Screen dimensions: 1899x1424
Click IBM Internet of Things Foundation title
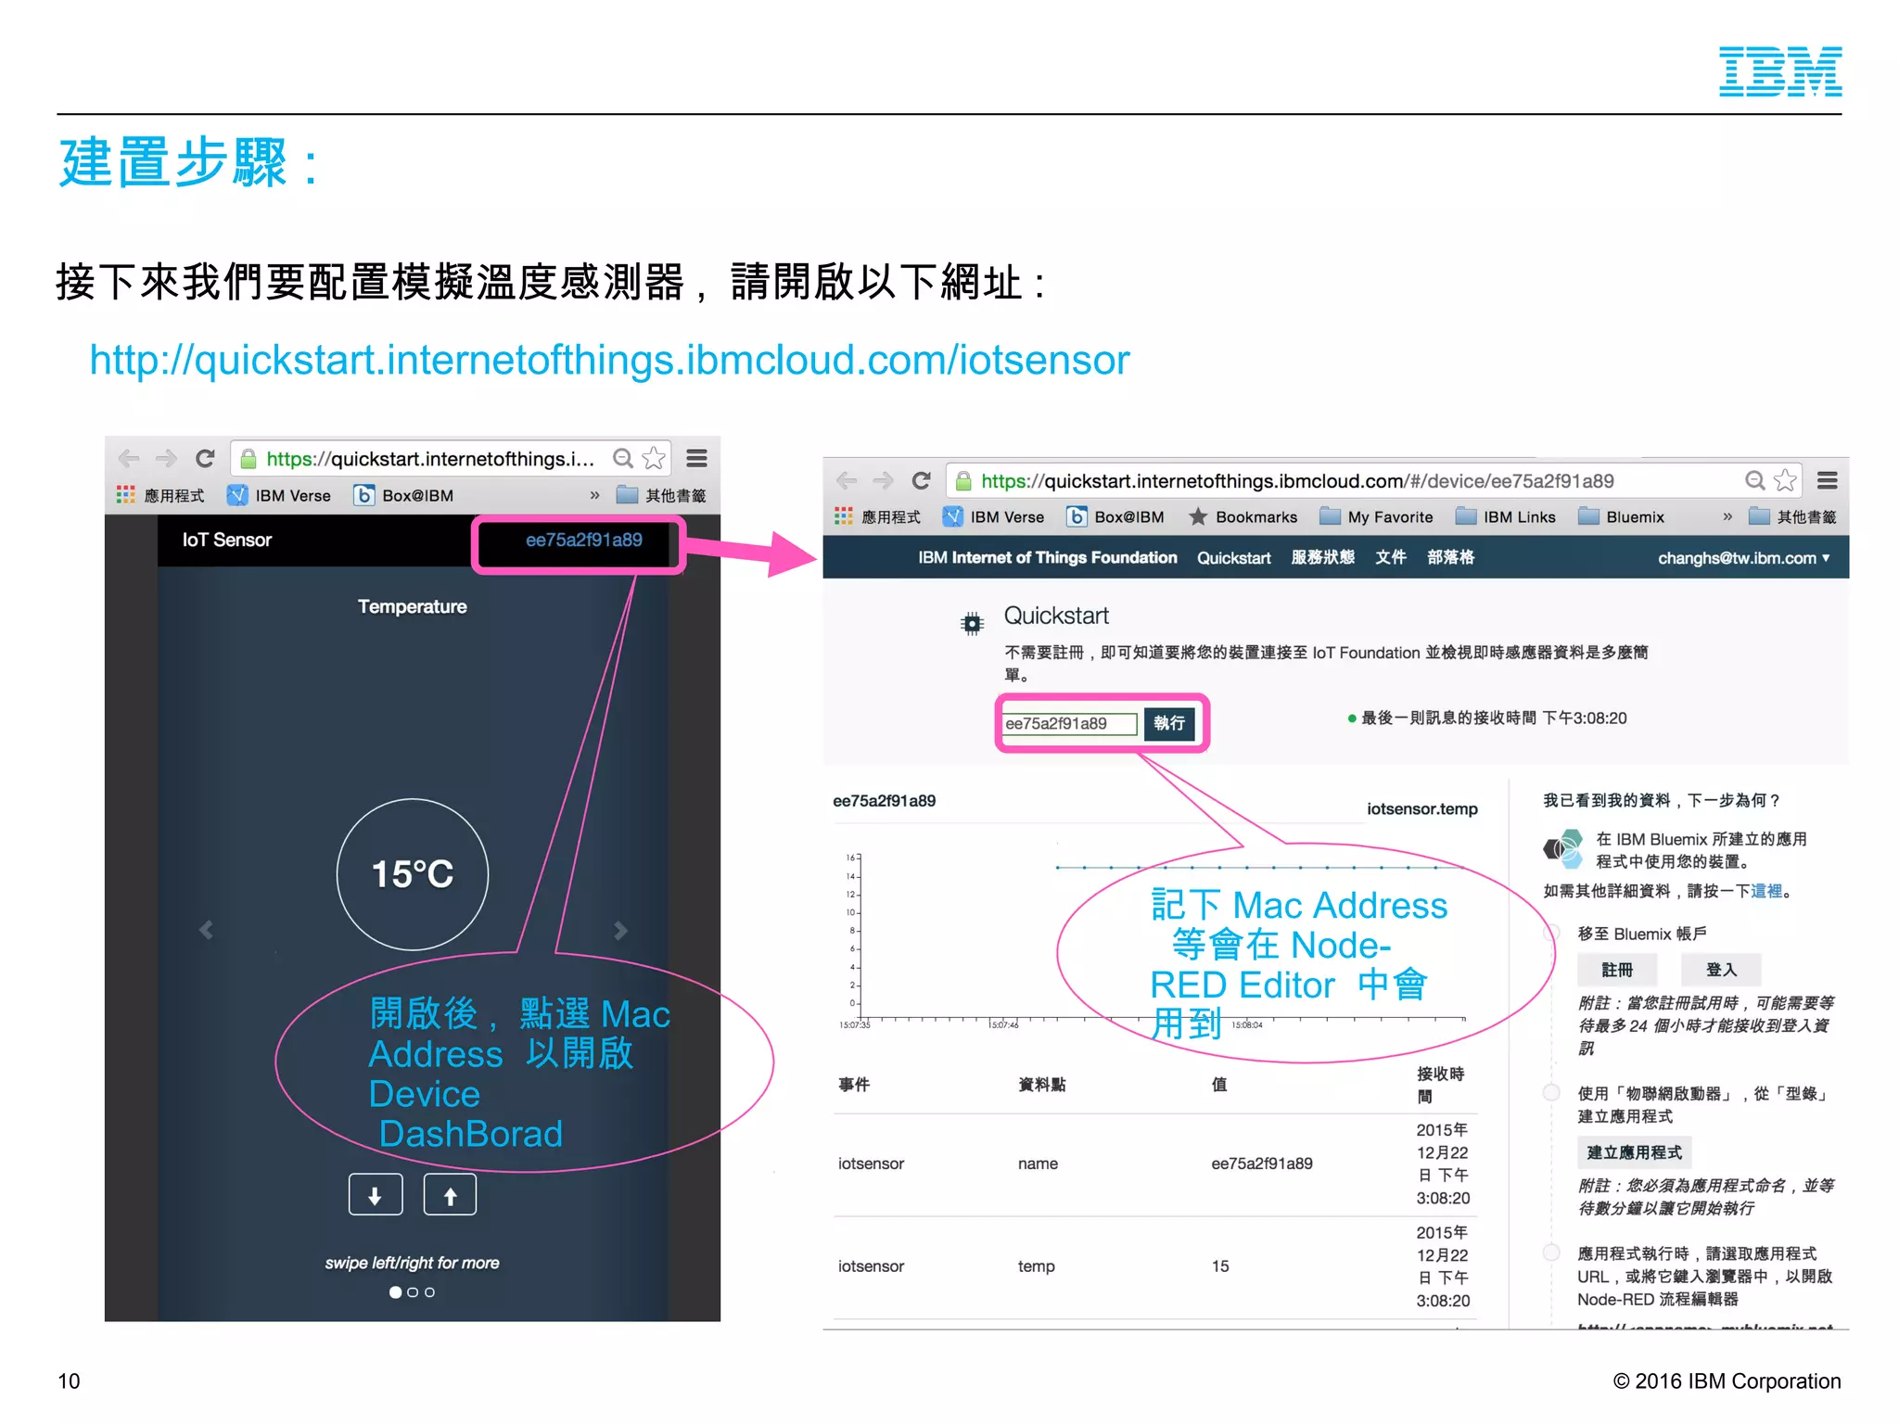point(1047,557)
